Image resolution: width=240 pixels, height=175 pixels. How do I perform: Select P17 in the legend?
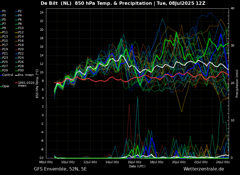click(4, 45)
